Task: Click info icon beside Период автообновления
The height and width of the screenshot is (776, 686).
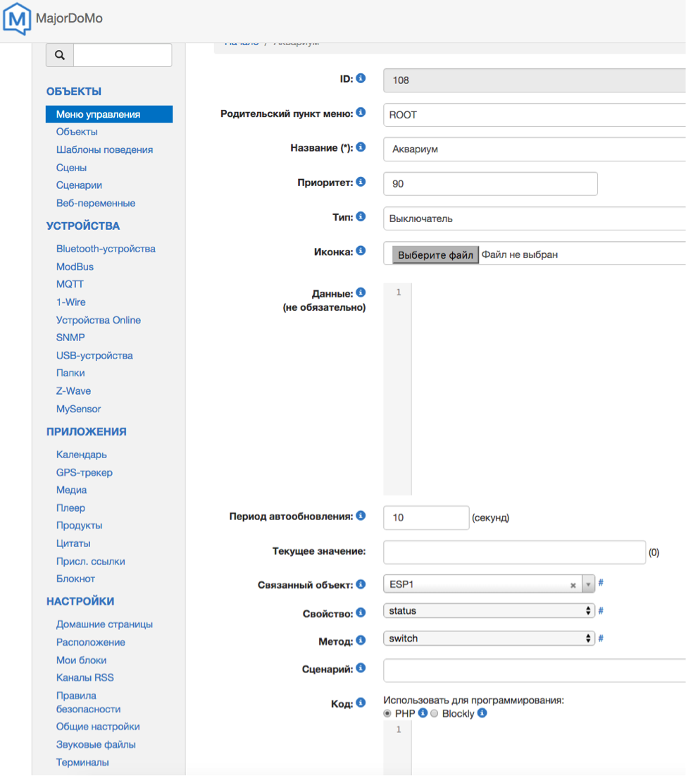Action: click(361, 515)
